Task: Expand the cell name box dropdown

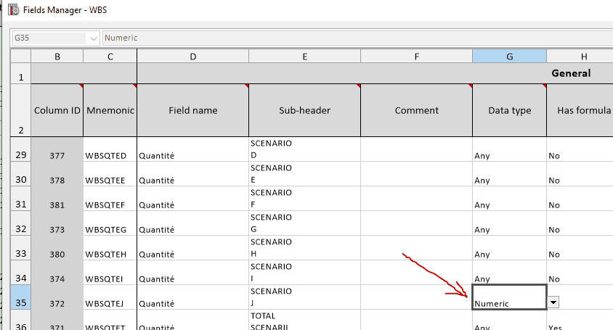Action: (92, 38)
